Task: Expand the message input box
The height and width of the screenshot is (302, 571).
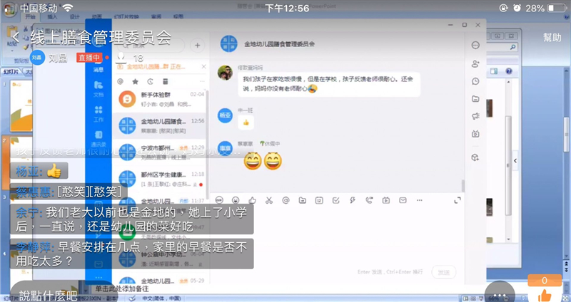Action: point(458,200)
